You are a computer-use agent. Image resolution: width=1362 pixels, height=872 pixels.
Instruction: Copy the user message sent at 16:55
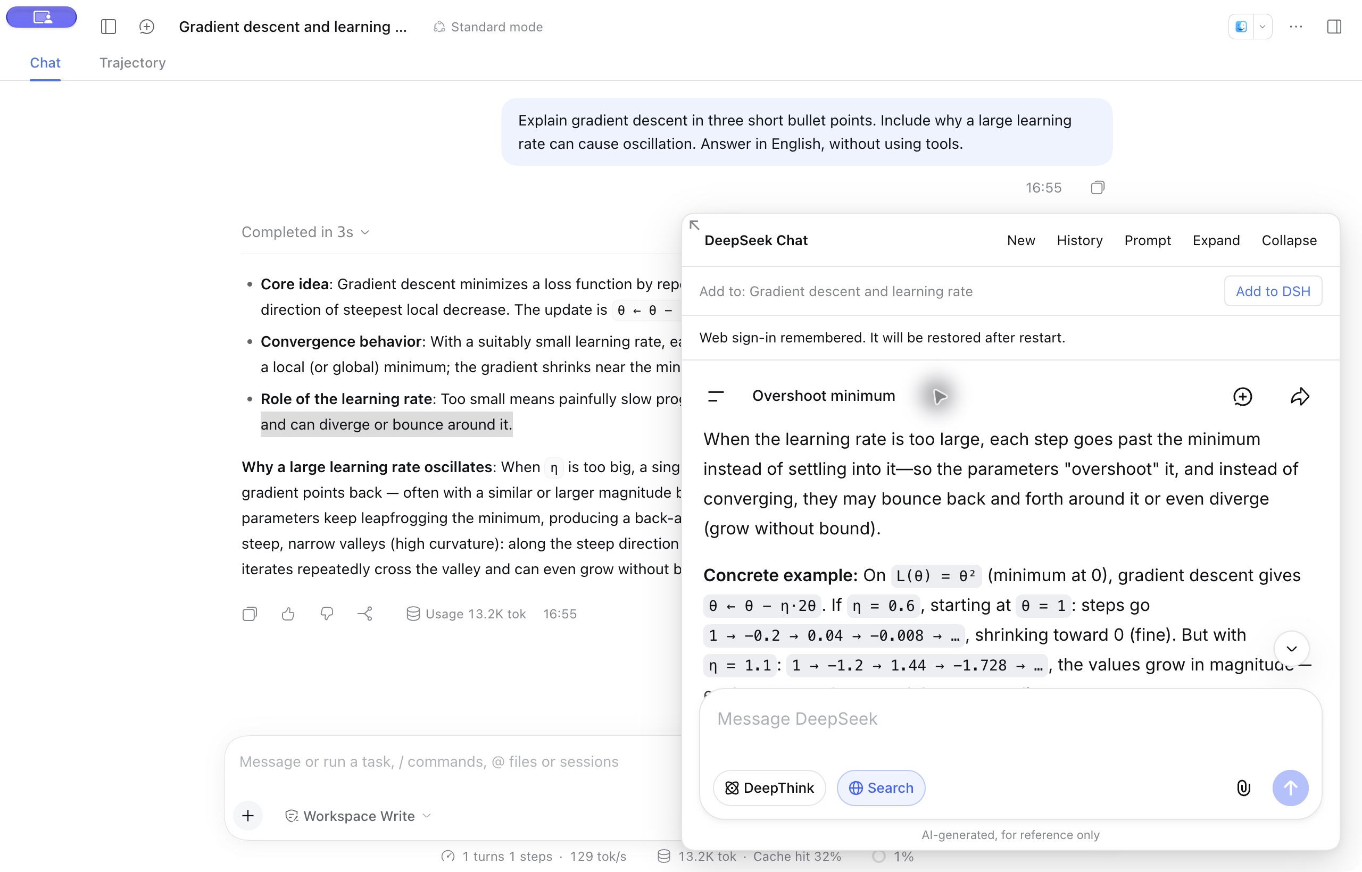tap(1098, 187)
